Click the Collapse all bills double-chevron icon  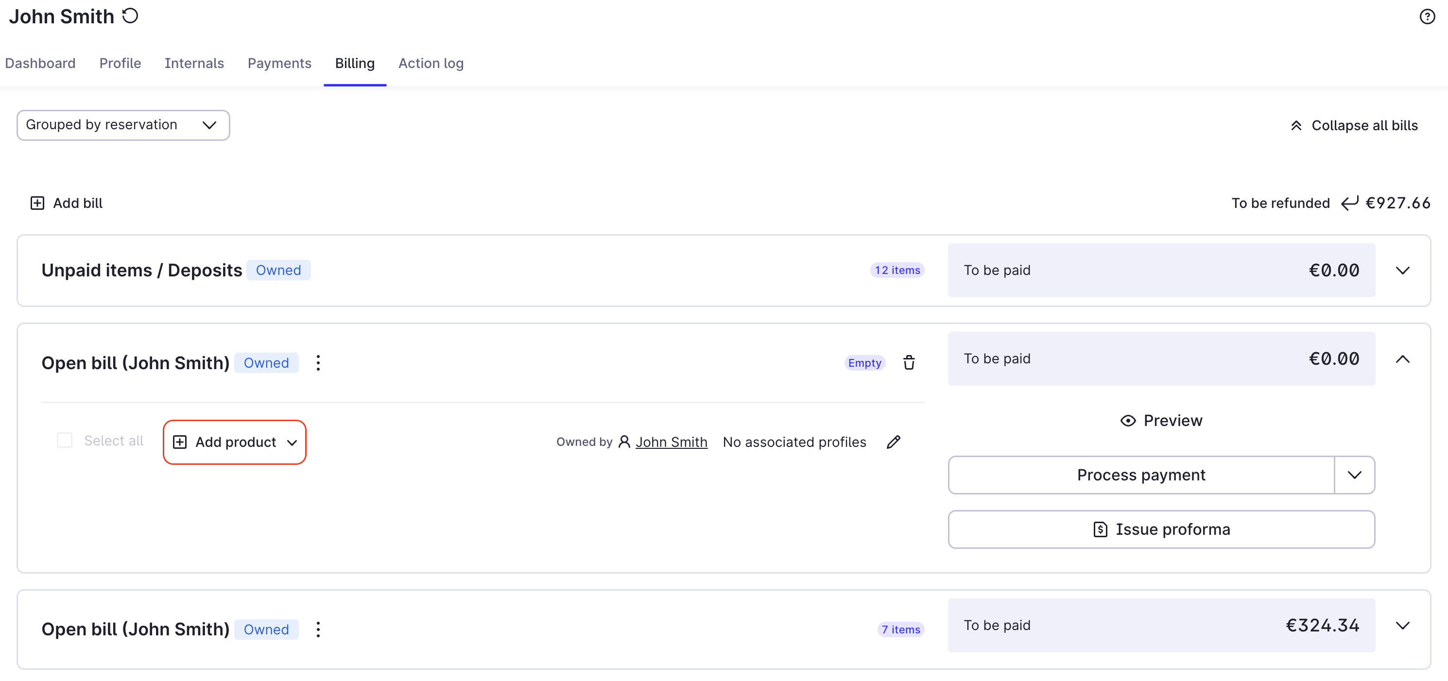[x=1296, y=125]
